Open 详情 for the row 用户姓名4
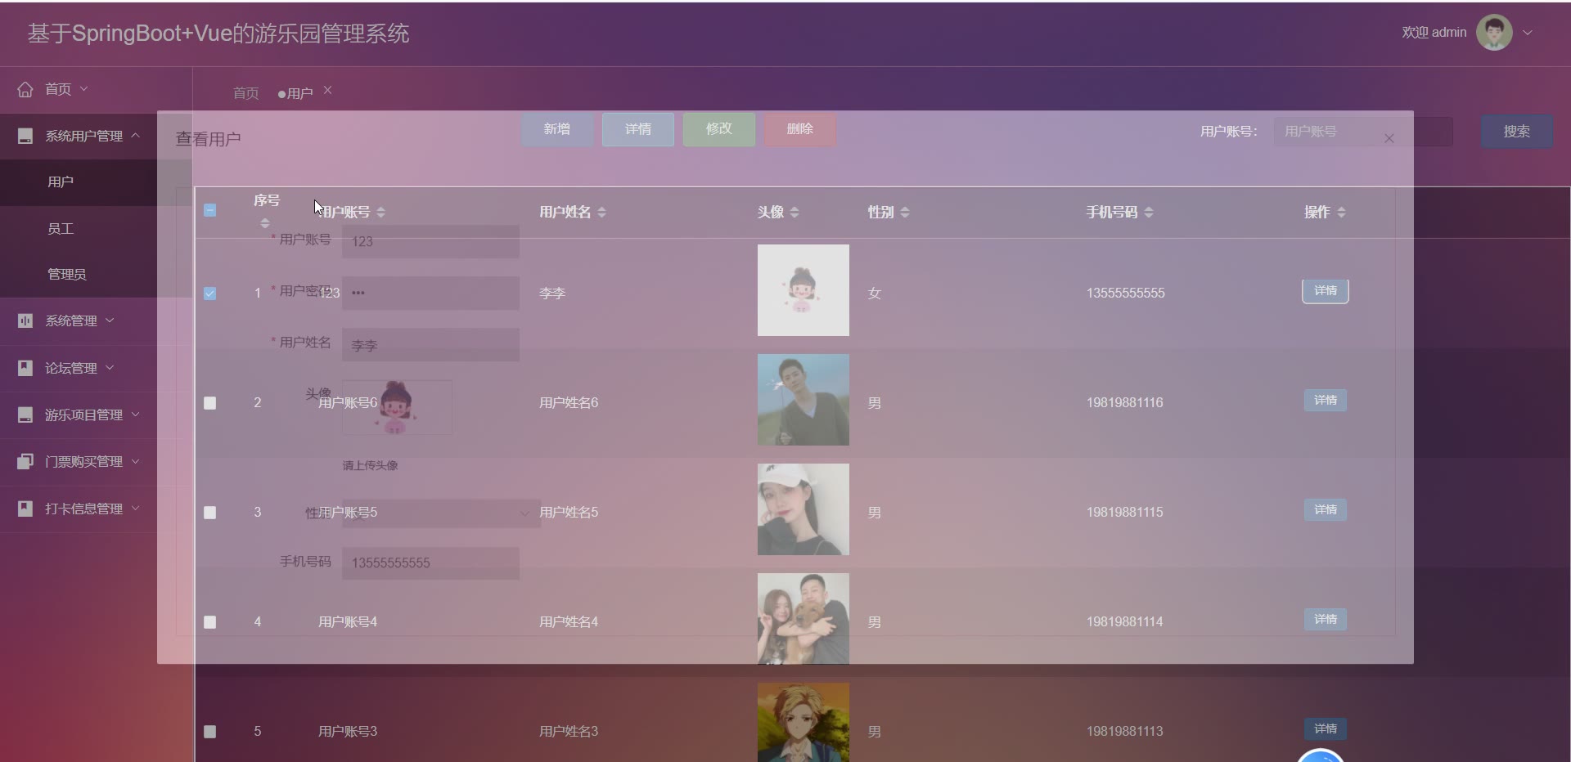The height and width of the screenshot is (762, 1571). click(x=1326, y=620)
